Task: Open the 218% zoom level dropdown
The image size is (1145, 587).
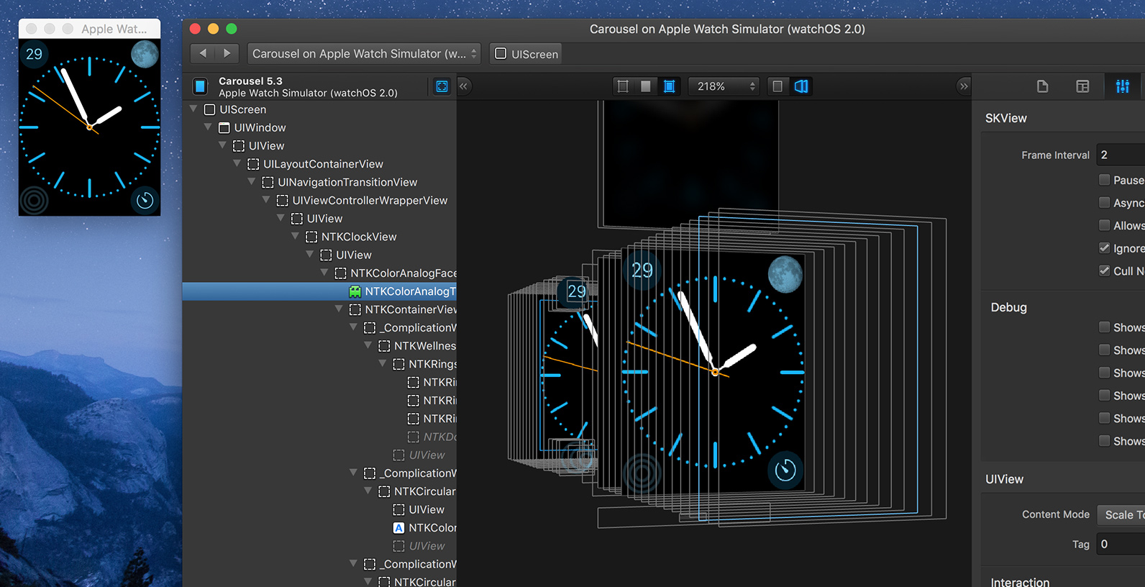Action: click(725, 86)
